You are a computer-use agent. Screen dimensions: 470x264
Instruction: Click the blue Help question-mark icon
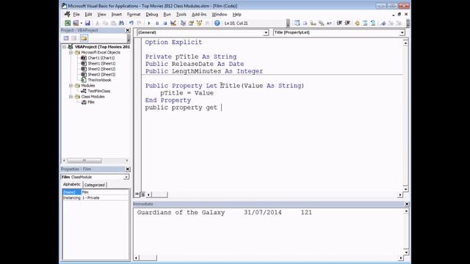[217, 23]
